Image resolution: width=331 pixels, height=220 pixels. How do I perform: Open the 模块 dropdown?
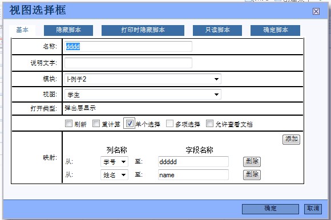pos(143,79)
